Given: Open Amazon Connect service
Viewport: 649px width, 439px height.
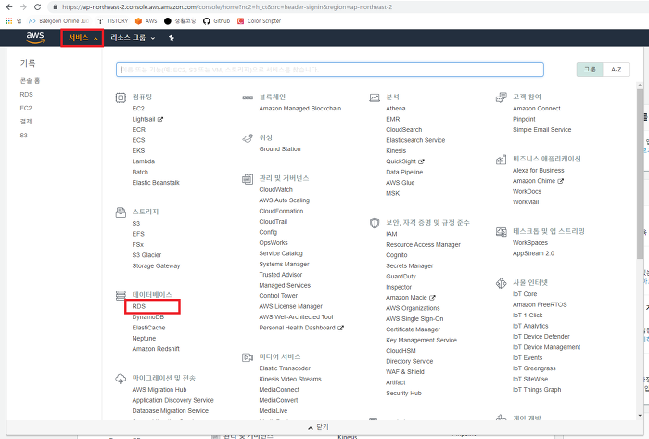Looking at the screenshot, I should 537,109.
